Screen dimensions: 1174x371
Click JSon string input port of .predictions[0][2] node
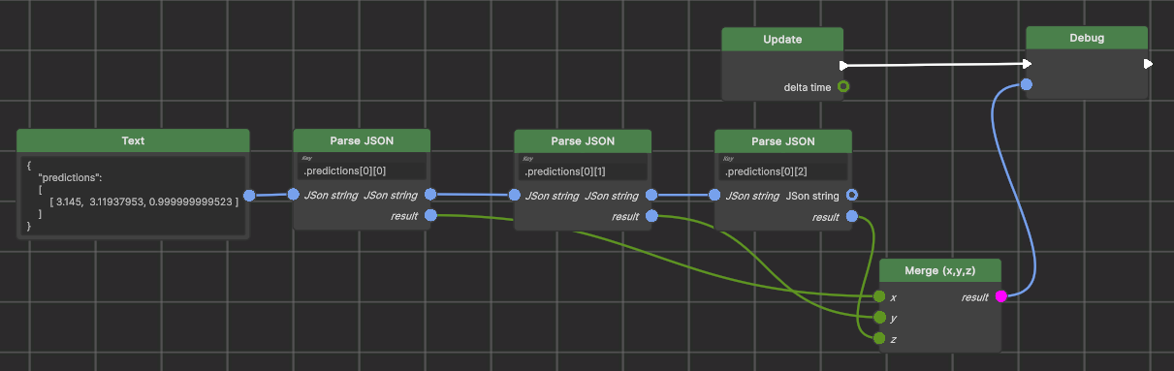tap(715, 196)
